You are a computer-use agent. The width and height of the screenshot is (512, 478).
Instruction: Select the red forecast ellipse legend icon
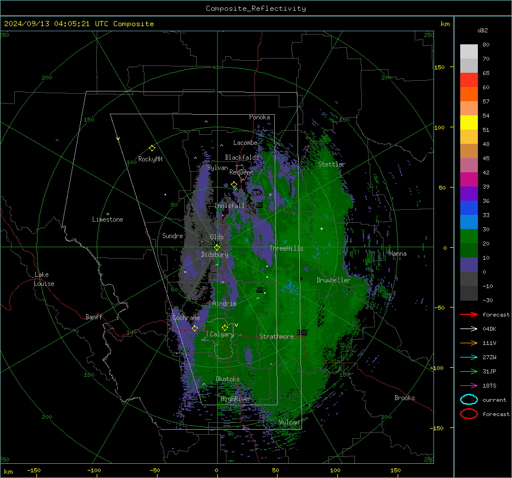click(x=469, y=414)
